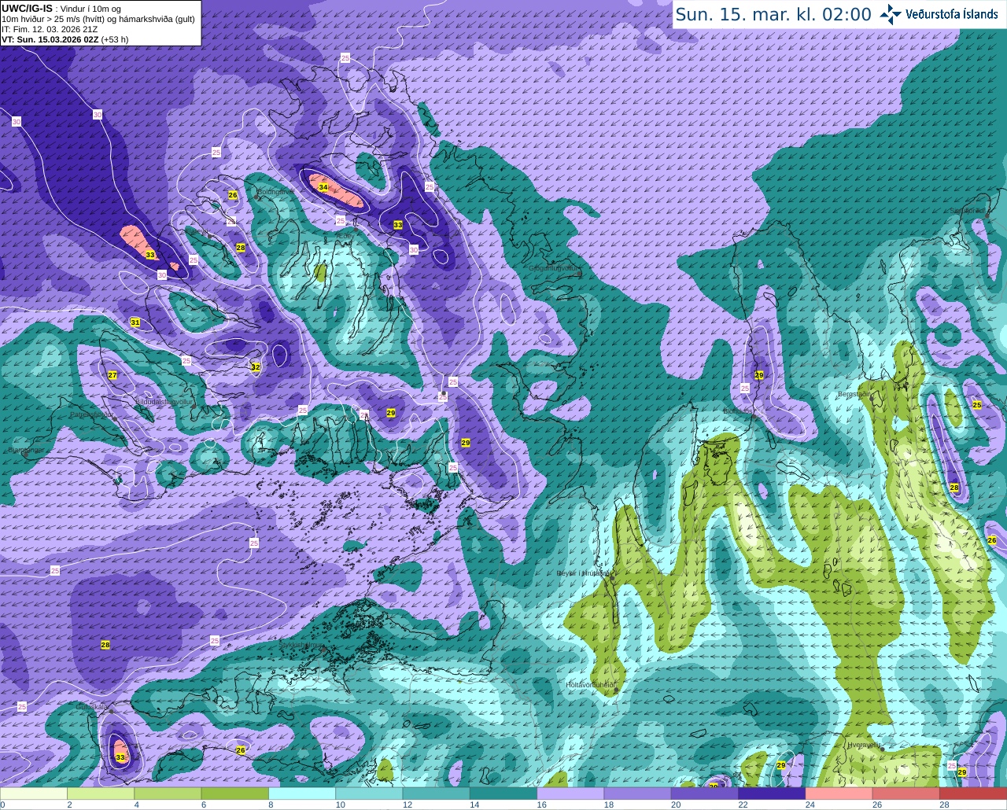The image size is (1007, 810).
Task: Pick the 0–2 m/s legend swatch
Action: (34, 793)
